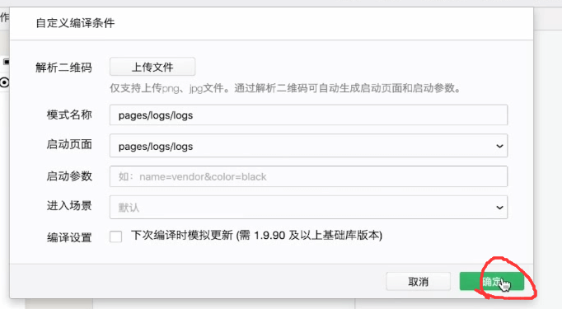Click the 解析二维码 field label
Image resolution: width=562 pixels, height=309 pixels.
click(63, 68)
